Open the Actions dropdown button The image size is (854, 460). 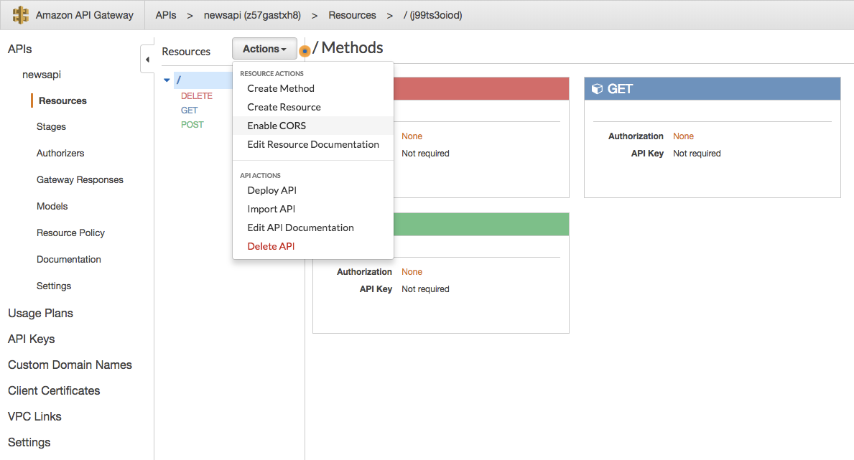(265, 49)
